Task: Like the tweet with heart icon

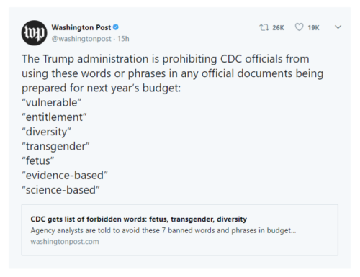Action: tap(299, 27)
